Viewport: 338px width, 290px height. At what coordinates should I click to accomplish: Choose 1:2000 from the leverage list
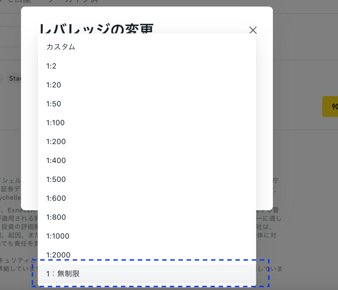58,255
